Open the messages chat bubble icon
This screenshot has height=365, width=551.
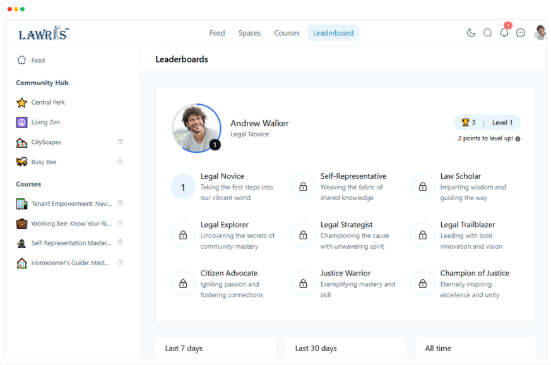pyautogui.click(x=521, y=33)
